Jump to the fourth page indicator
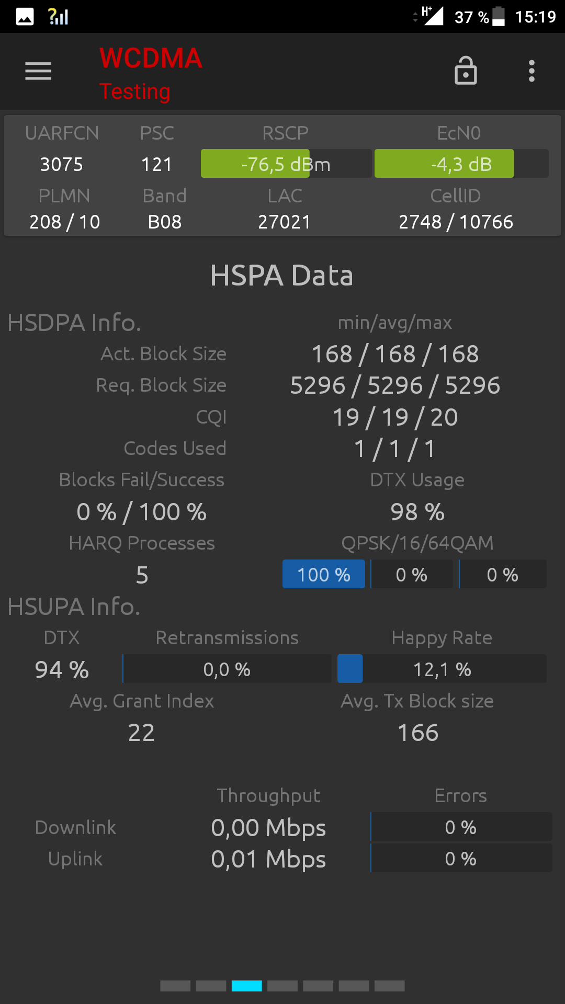Viewport: 565px width, 1004px height. point(282,986)
